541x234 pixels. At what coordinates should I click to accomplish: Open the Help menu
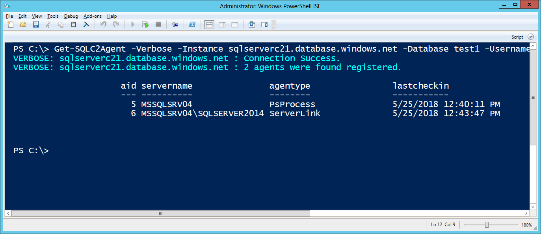112,16
